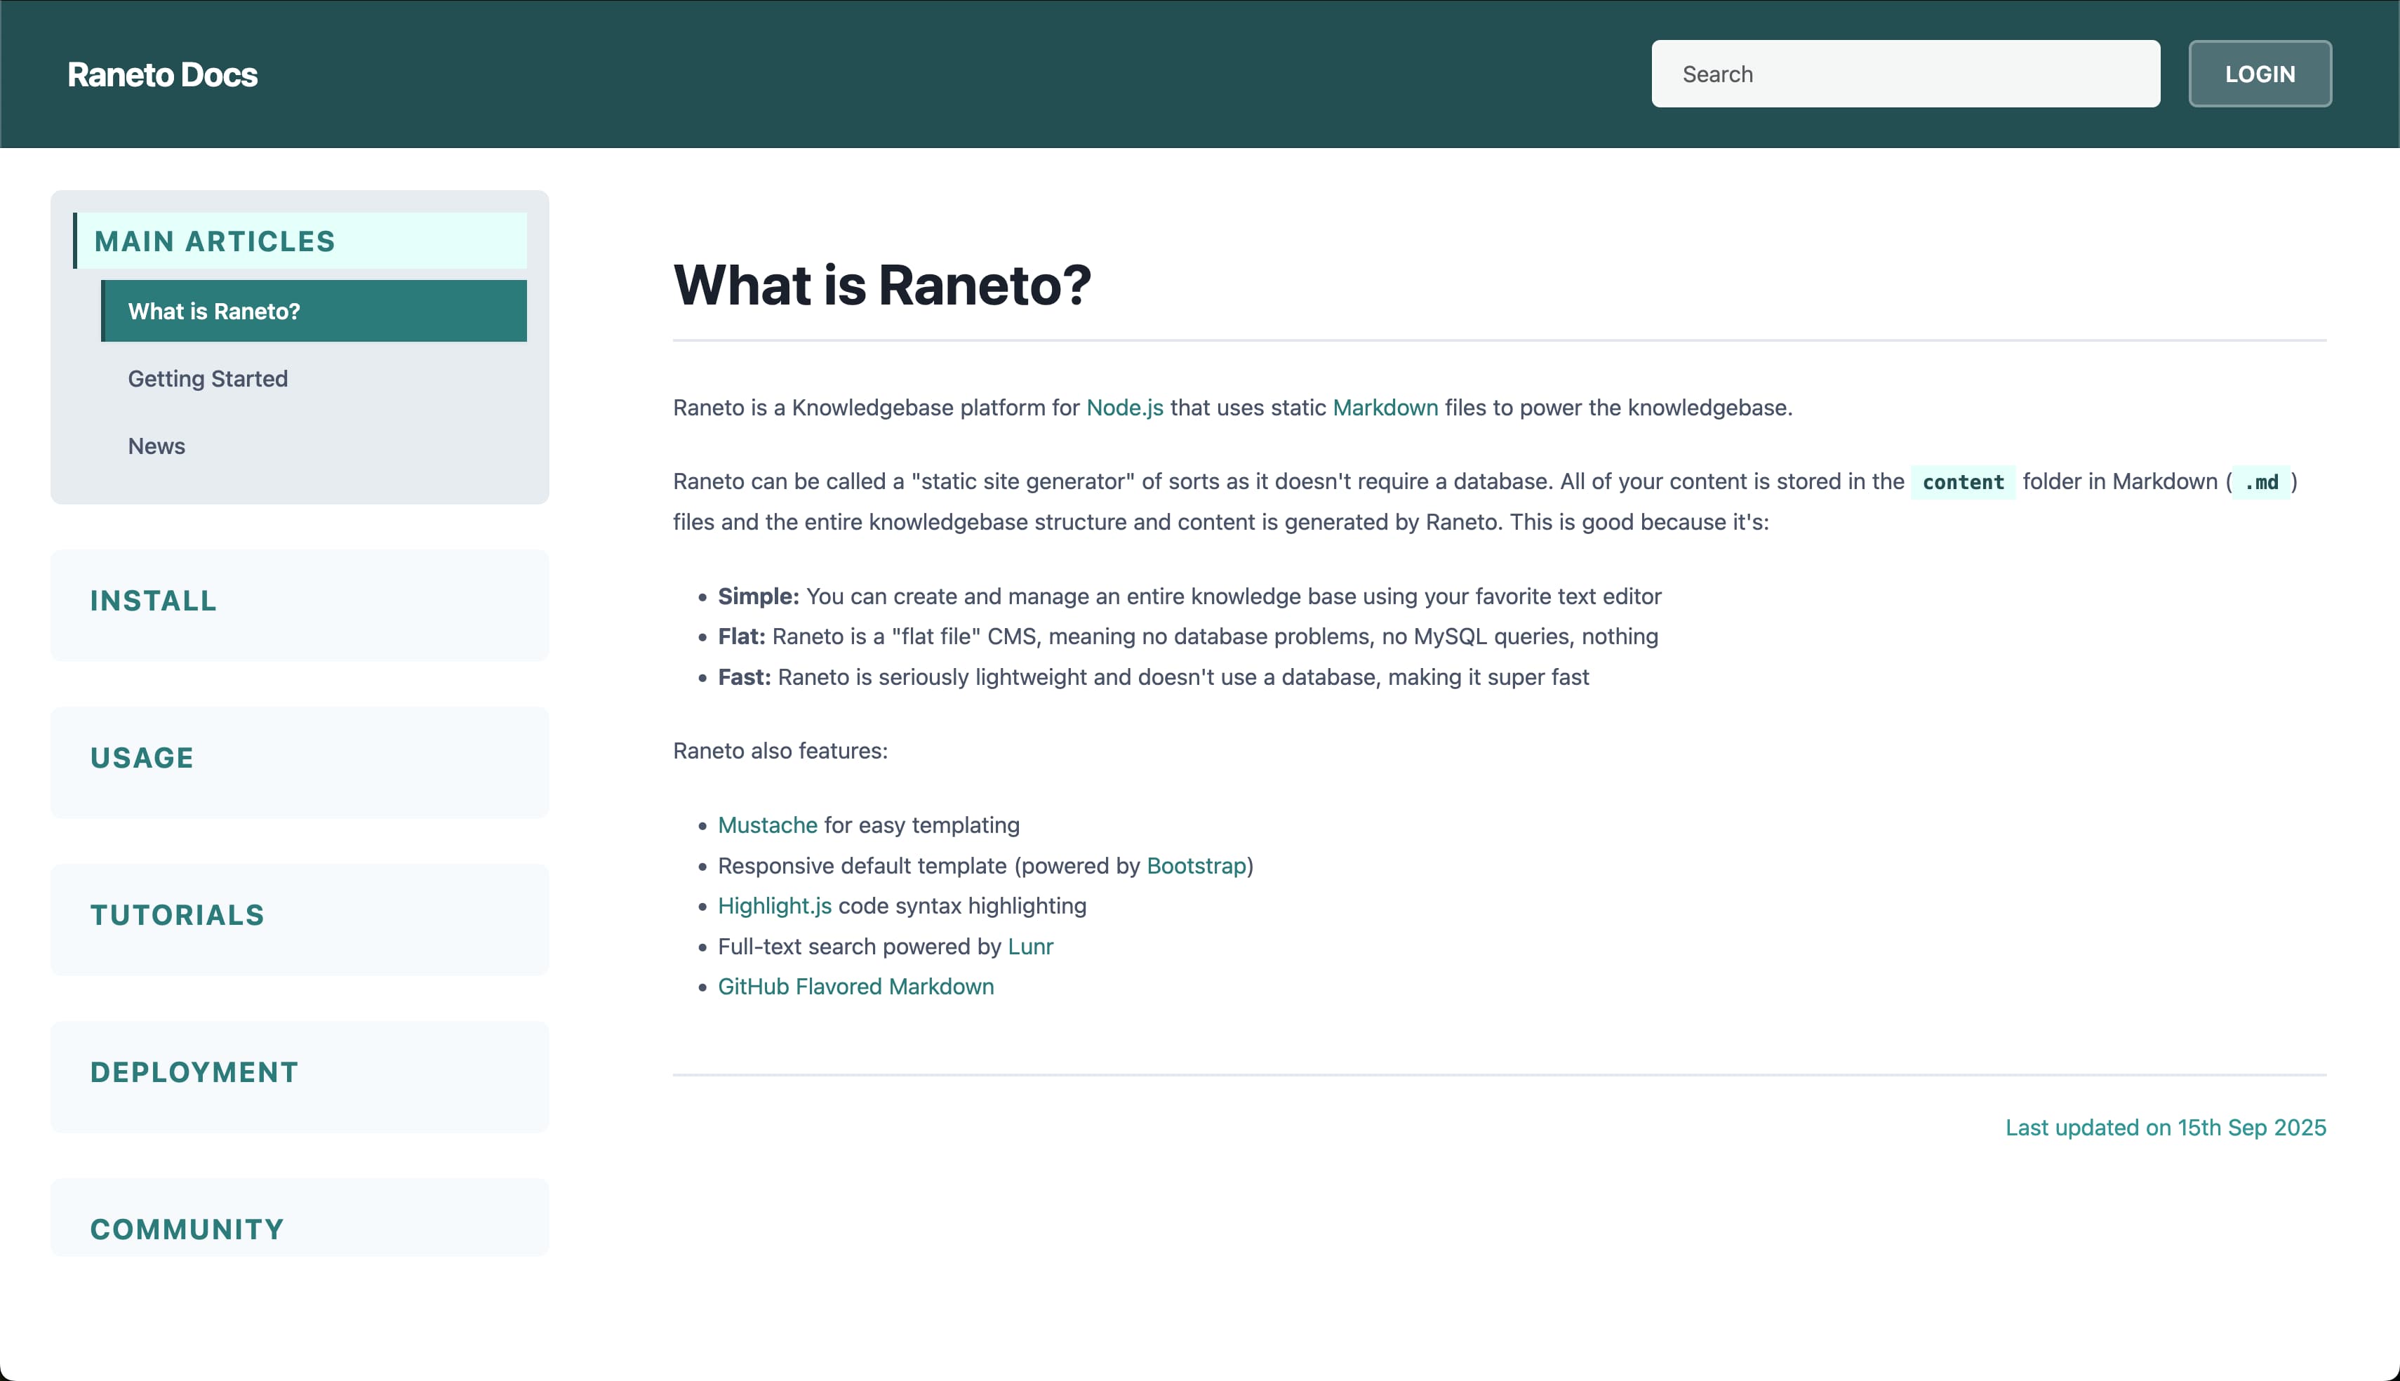Expand the Install category
Viewport: 2400px width, 1381px height.
154,601
